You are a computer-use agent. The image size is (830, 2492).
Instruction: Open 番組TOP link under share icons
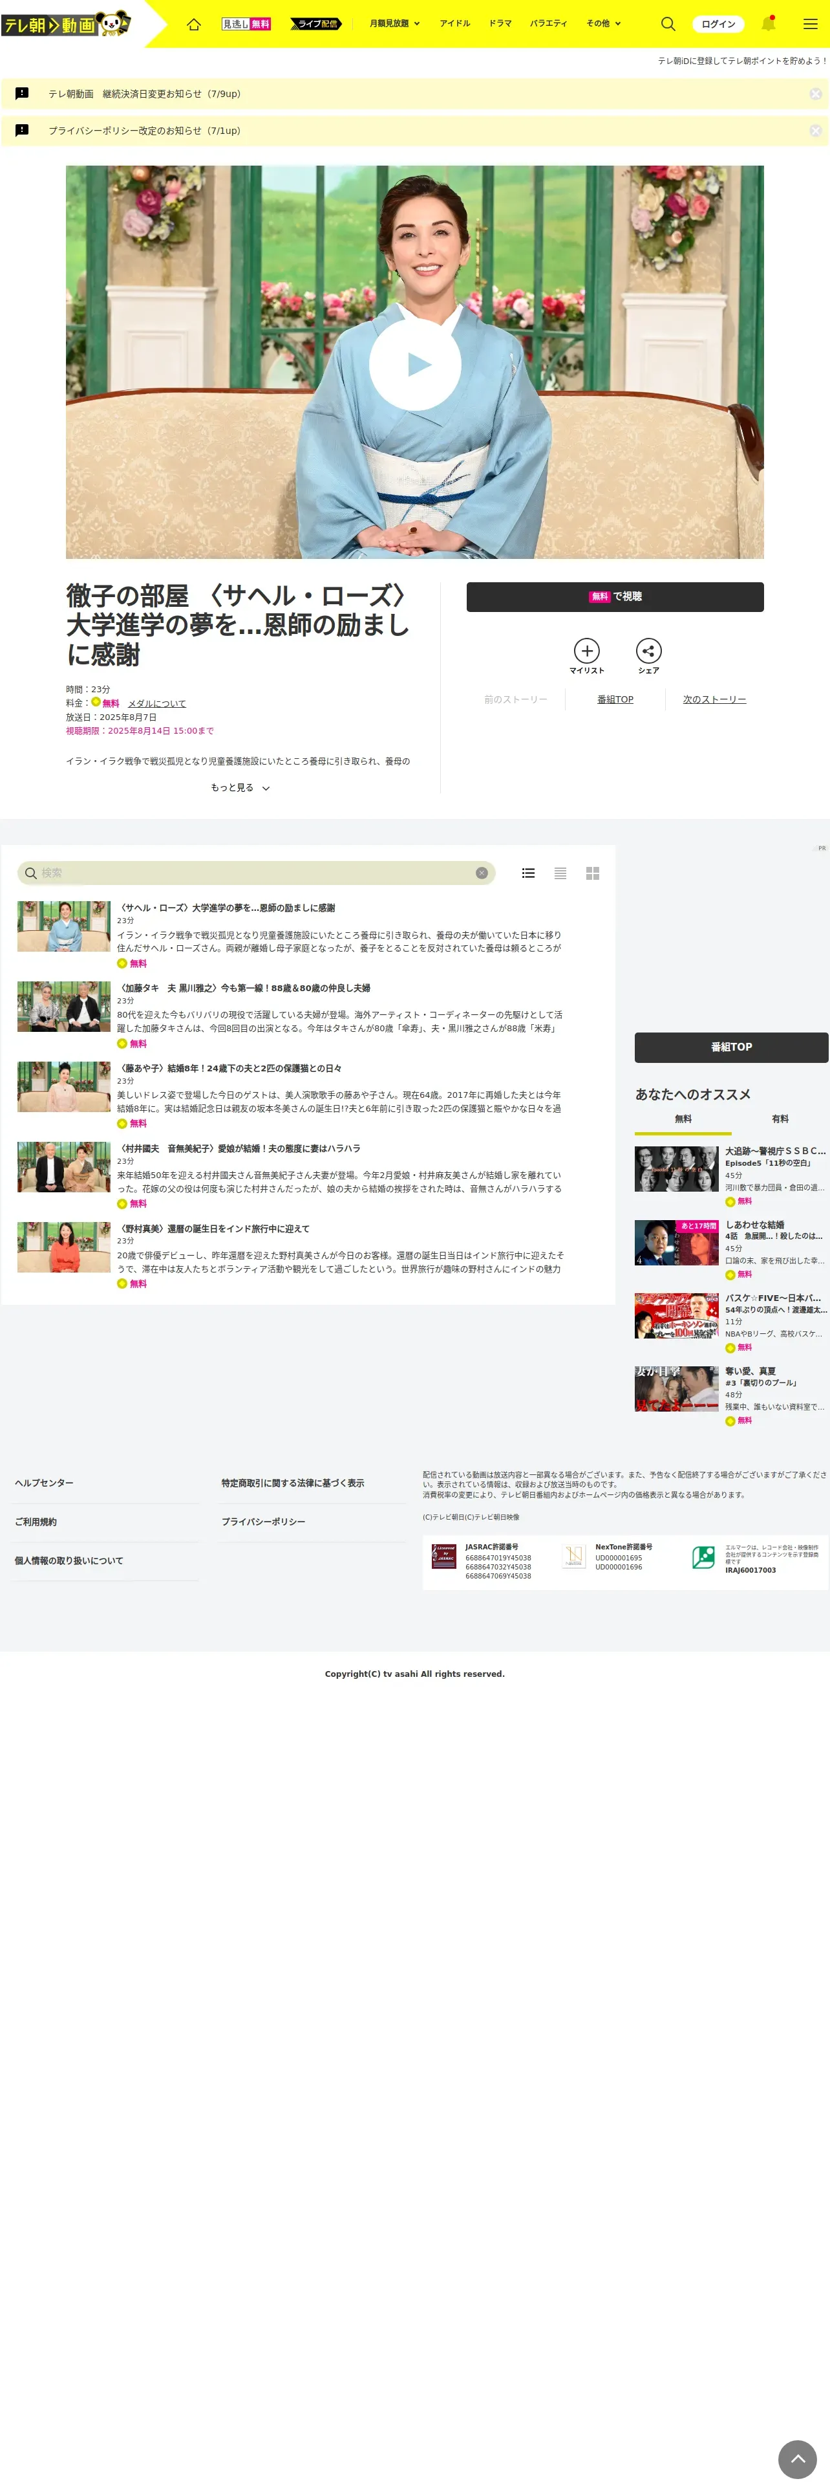(615, 699)
